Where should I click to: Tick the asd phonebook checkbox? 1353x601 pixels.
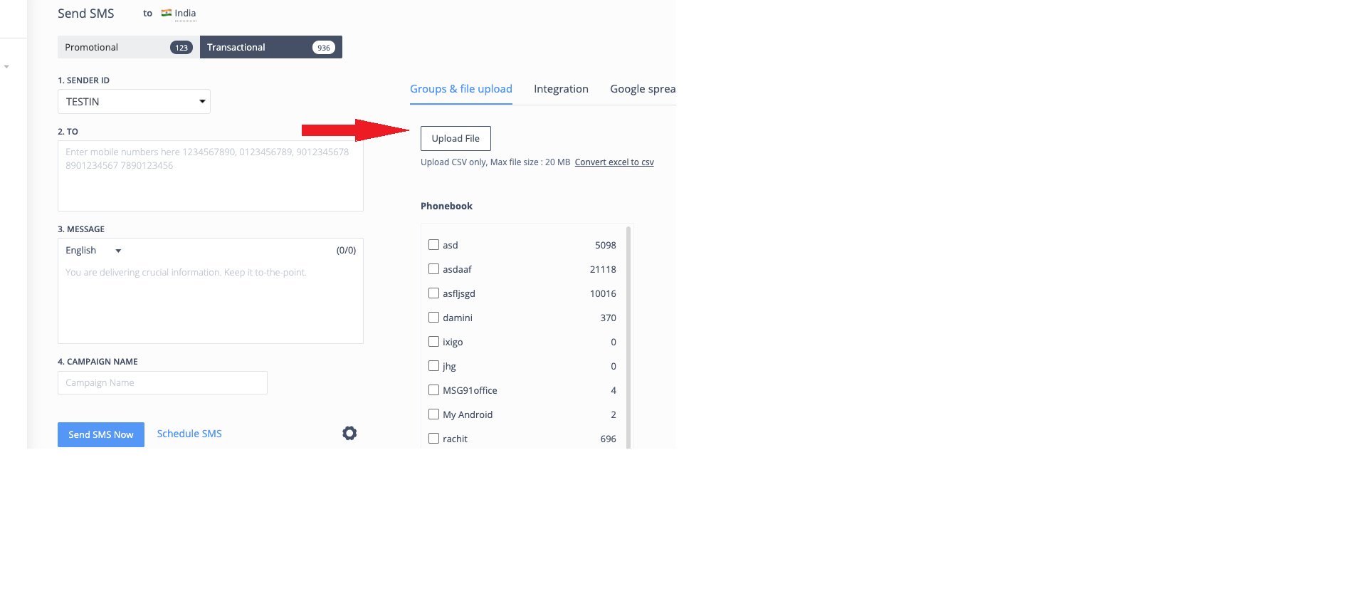[433, 245]
